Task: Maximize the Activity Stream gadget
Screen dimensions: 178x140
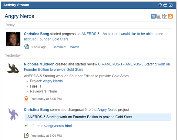Action: 165,5
